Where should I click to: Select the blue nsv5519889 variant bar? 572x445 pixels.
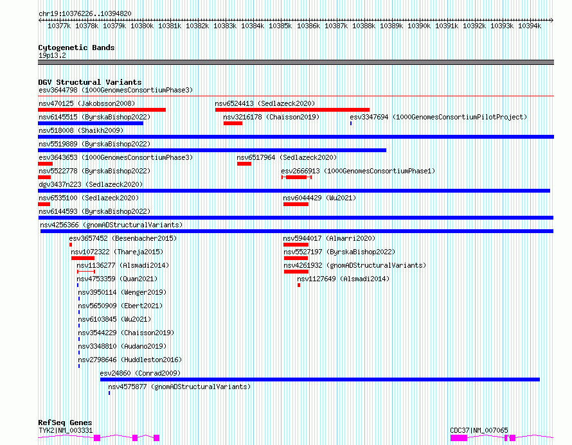(212, 150)
